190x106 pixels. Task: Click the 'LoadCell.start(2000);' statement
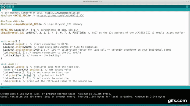pos(18,47)
